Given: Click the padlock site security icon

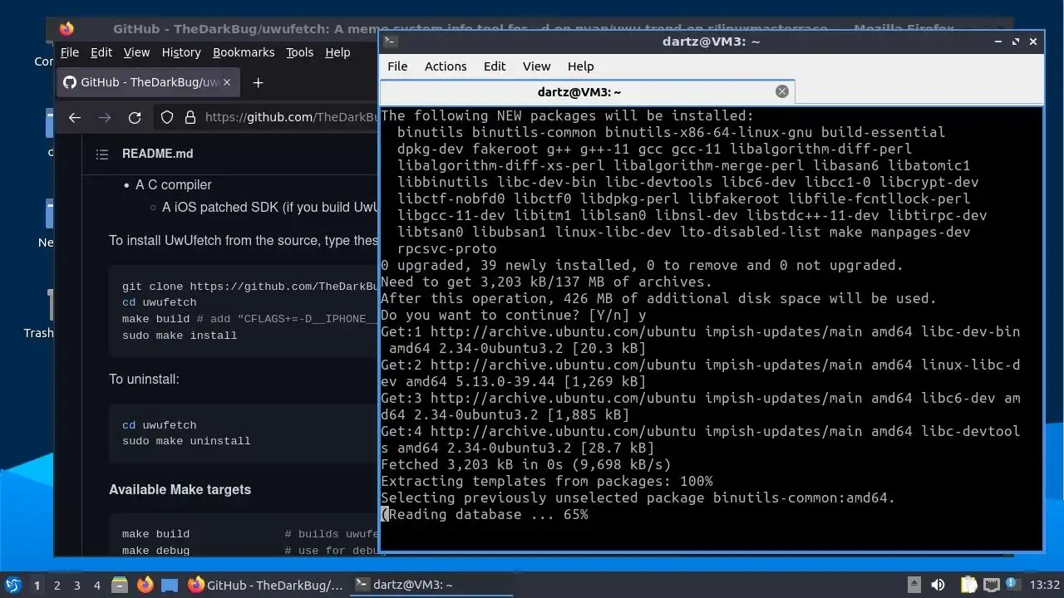Looking at the screenshot, I should click(189, 118).
